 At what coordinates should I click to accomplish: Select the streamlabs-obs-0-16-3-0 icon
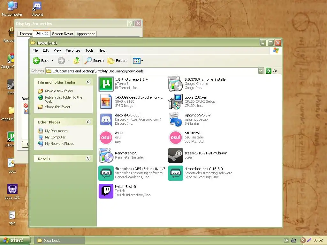(x=175, y=173)
